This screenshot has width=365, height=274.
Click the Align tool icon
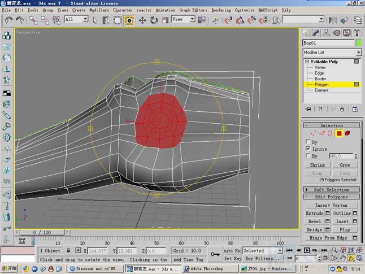pos(344,20)
